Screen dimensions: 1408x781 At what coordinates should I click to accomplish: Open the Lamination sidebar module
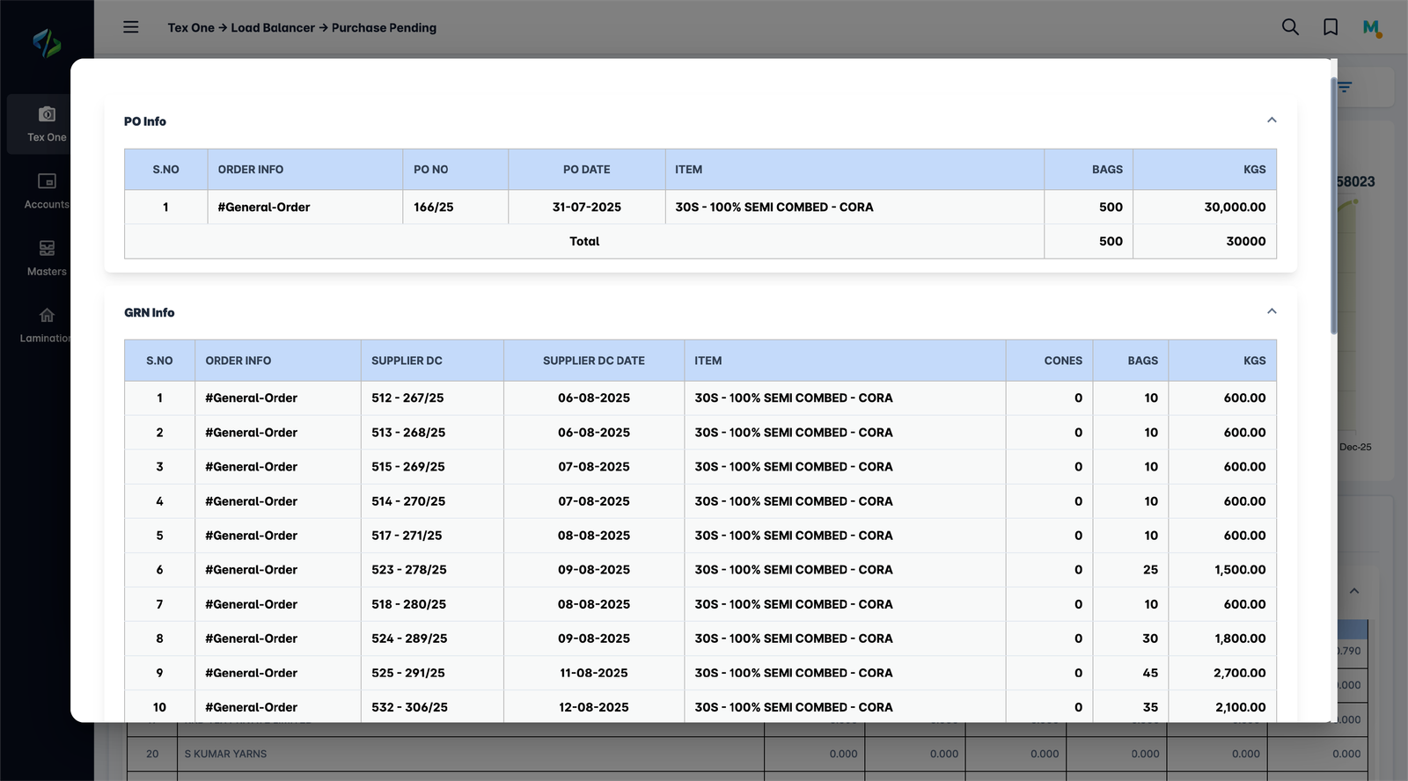point(47,325)
